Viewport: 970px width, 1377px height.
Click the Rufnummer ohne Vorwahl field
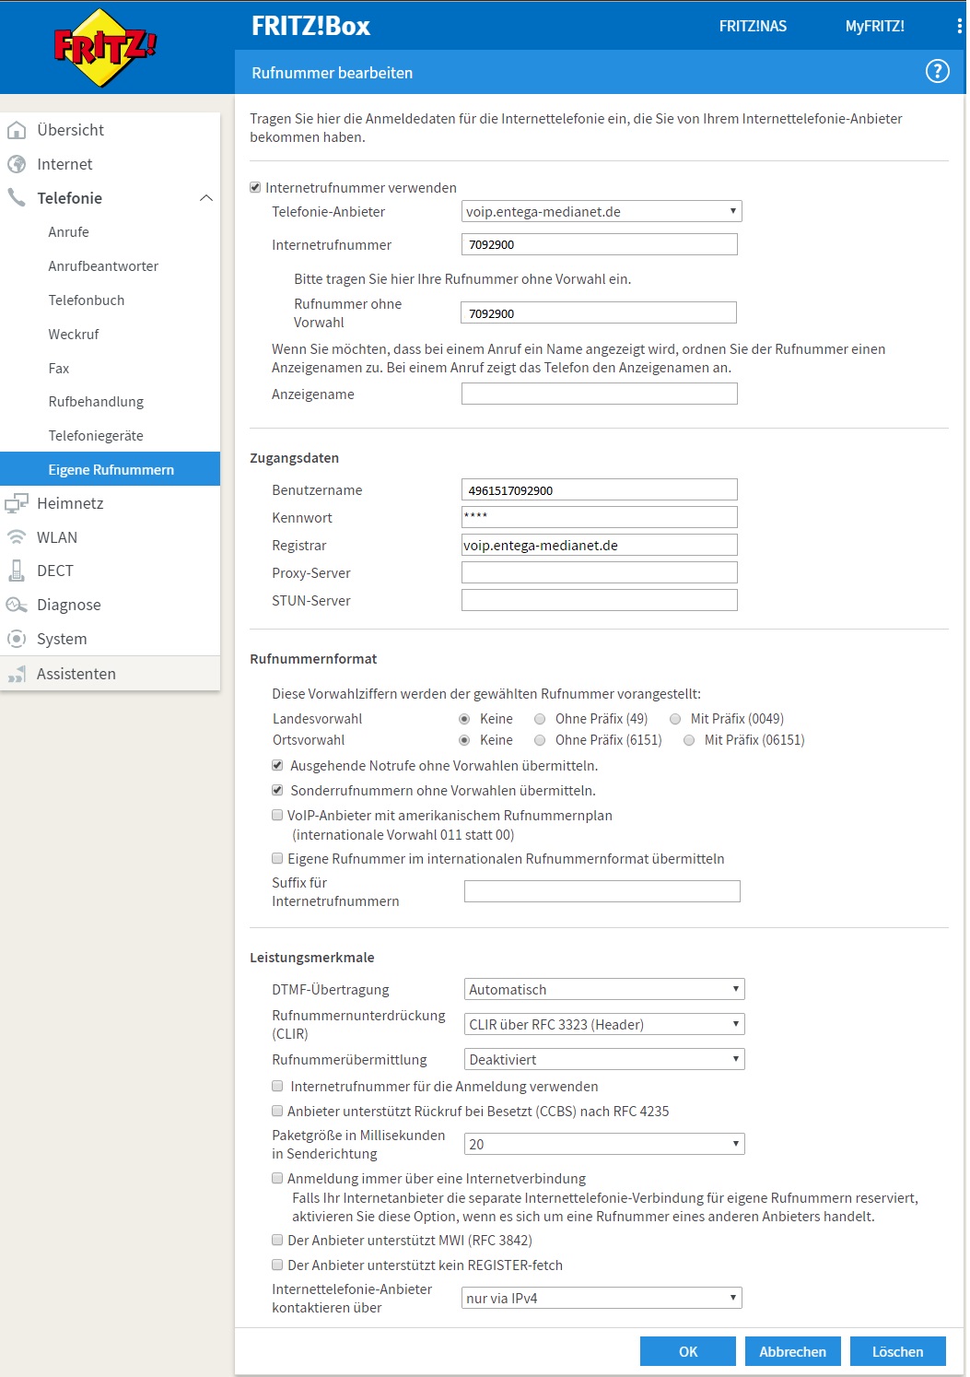599,312
